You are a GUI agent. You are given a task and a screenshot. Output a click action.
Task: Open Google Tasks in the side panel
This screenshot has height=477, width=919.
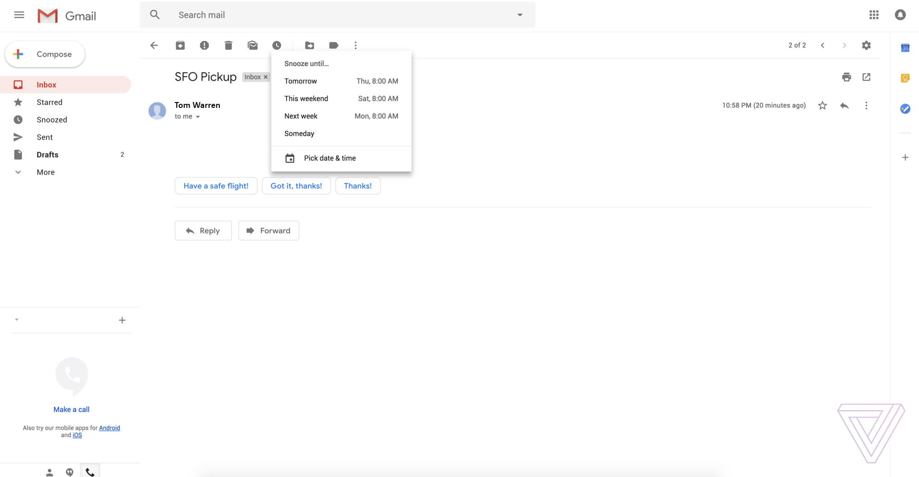click(906, 109)
